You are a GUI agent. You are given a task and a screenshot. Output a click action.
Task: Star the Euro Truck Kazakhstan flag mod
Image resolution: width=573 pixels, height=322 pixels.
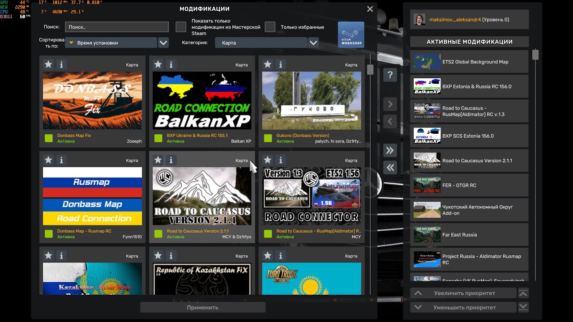[x=268, y=255]
